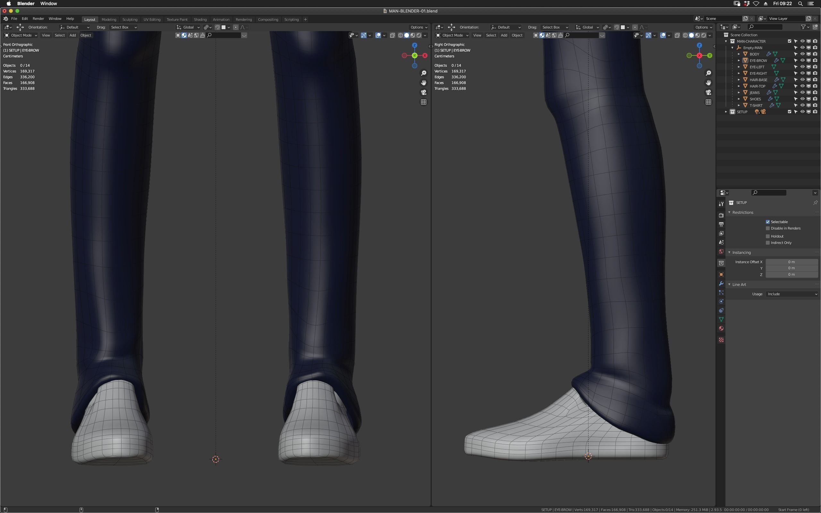The image size is (821, 513).
Task: Open the Render menu
Action: tap(38, 19)
